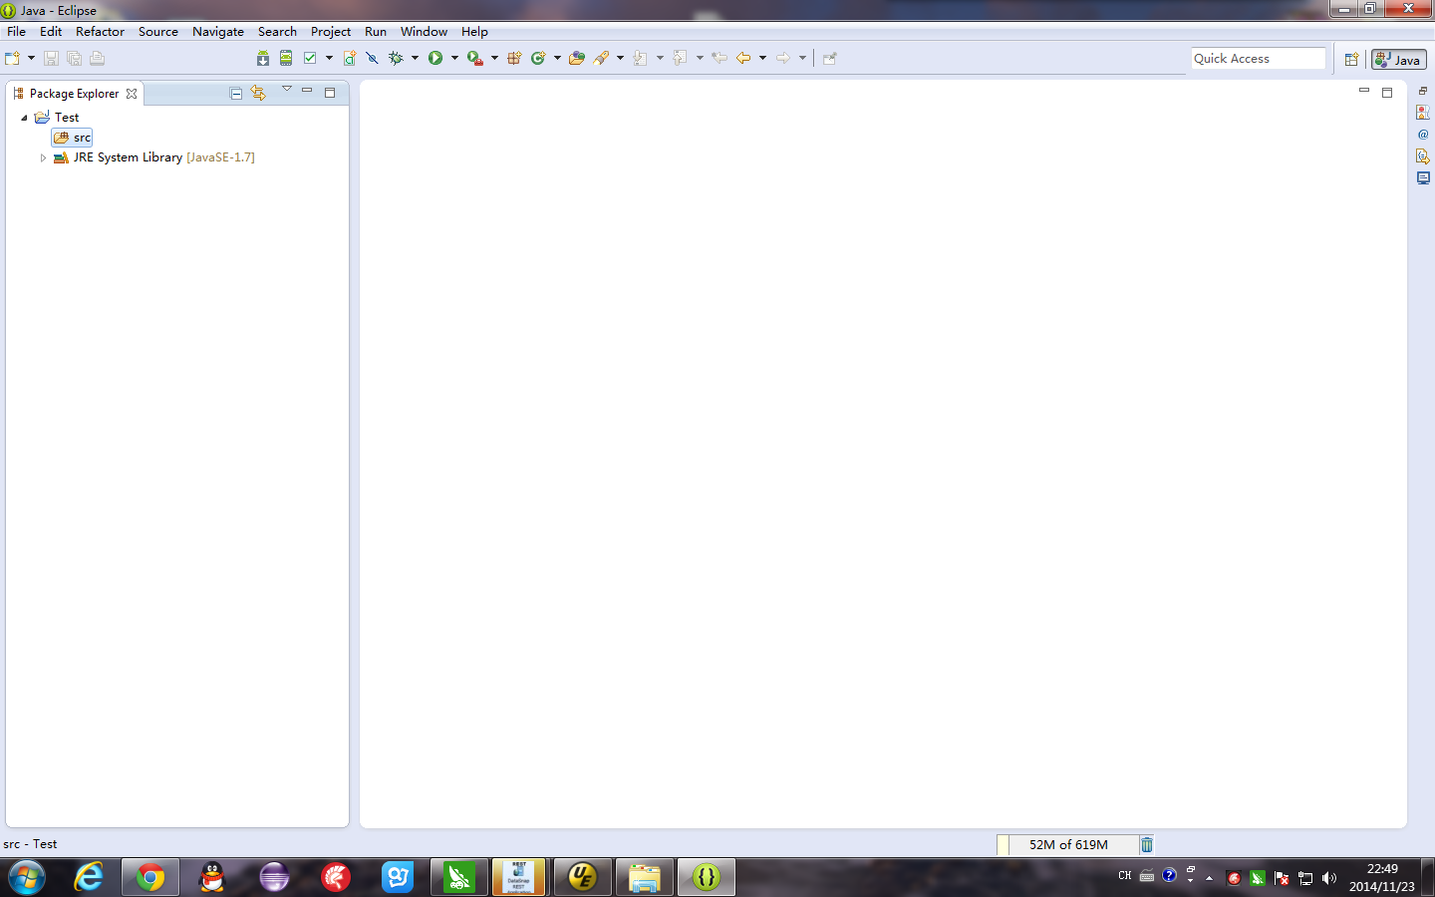The height and width of the screenshot is (897, 1435).
Task: Toggle Link with Editor in Package Explorer
Action: tap(259, 93)
